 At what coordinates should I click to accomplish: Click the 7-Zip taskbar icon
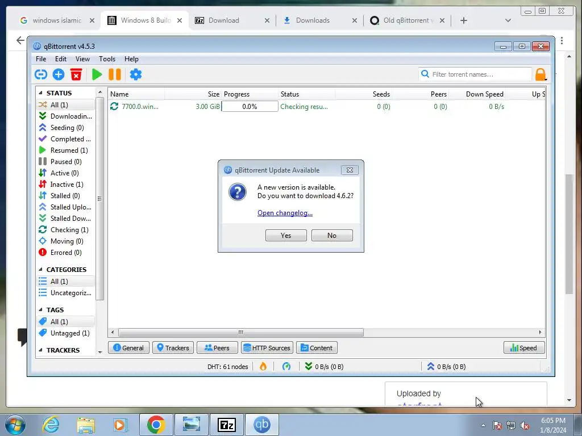click(227, 425)
